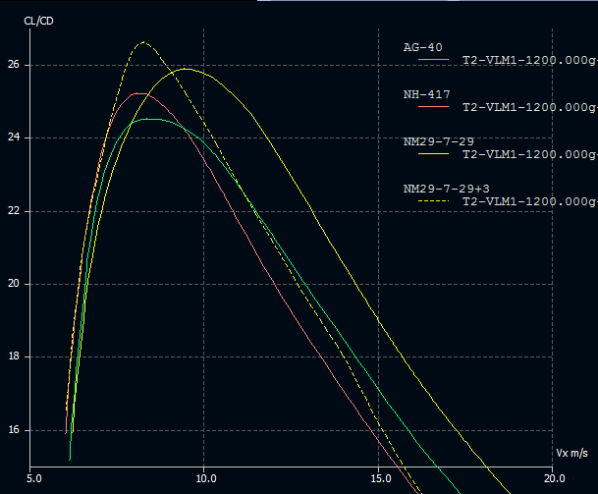Click the green AG-40 curve's peak

pyautogui.click(x=148, y=119)
